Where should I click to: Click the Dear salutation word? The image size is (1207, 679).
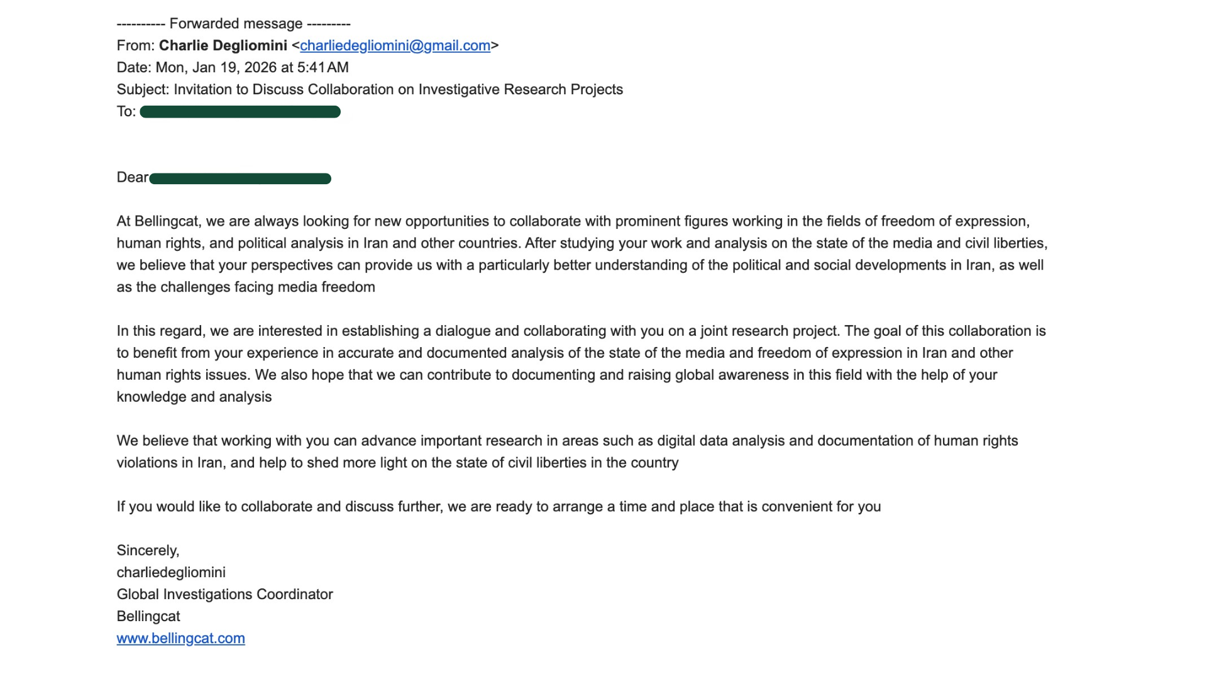[132, 178]
